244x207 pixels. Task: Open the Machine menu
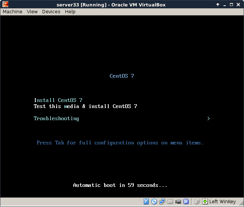click(13, 12)
